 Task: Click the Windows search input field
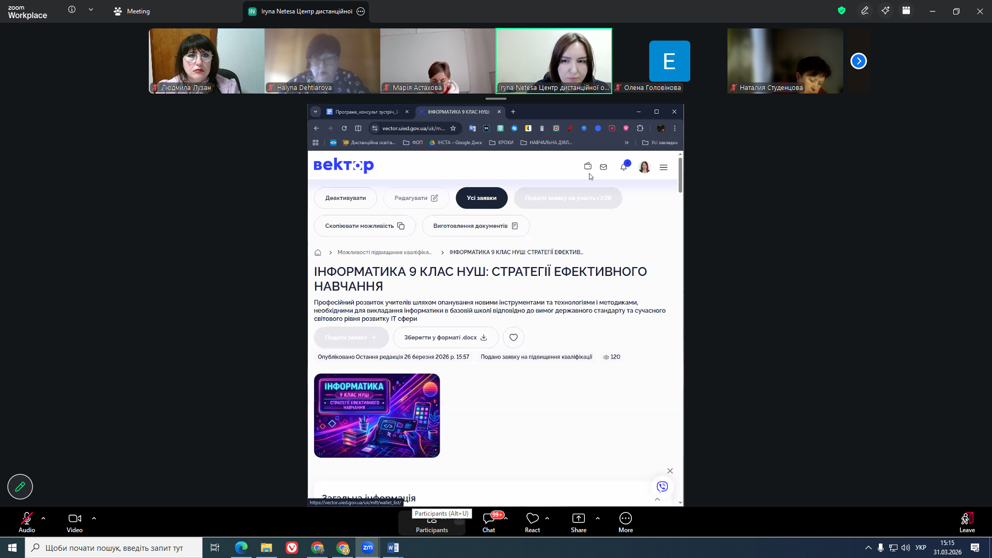click(x=114, y=548)
